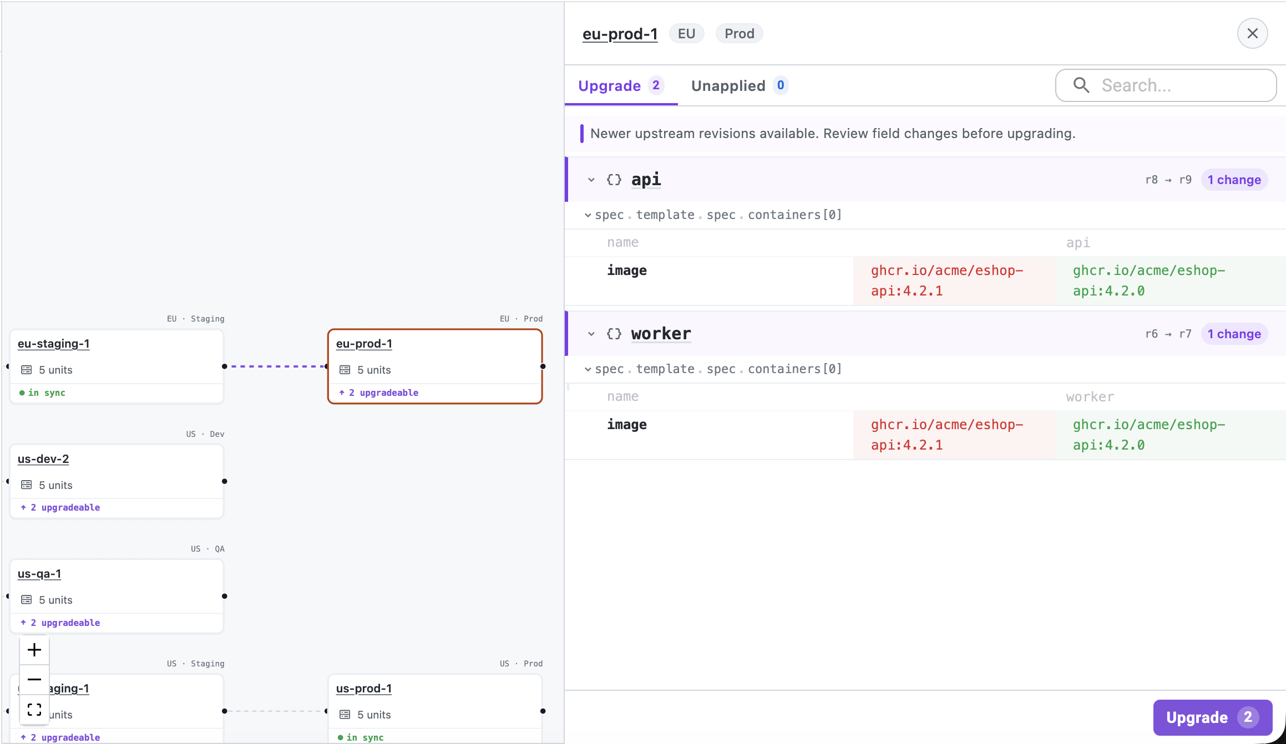Screen dimensions: 1286x744
Task: Click the Search field in the panel
Action: point(1165,85)
